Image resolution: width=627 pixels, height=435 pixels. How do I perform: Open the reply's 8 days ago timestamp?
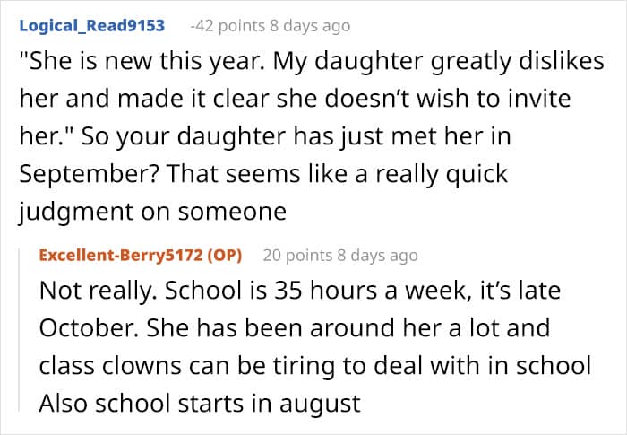pyautogui.click(x=375, y=256)
